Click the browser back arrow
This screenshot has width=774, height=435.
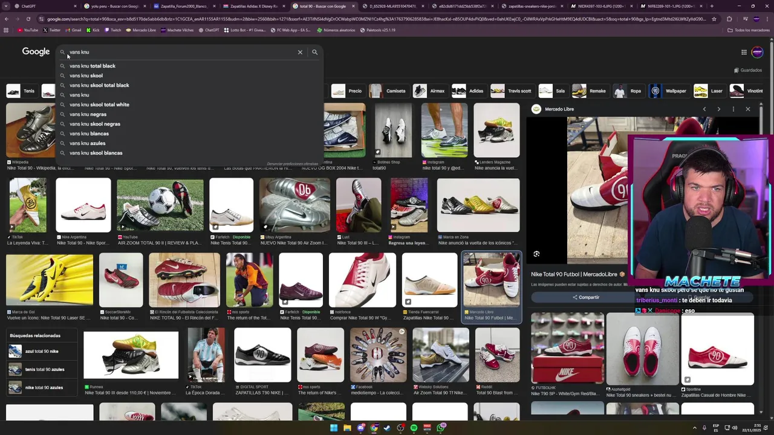(x=7, y=19)
